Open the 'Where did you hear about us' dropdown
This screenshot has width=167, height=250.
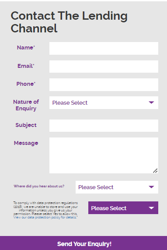(117, 187)
